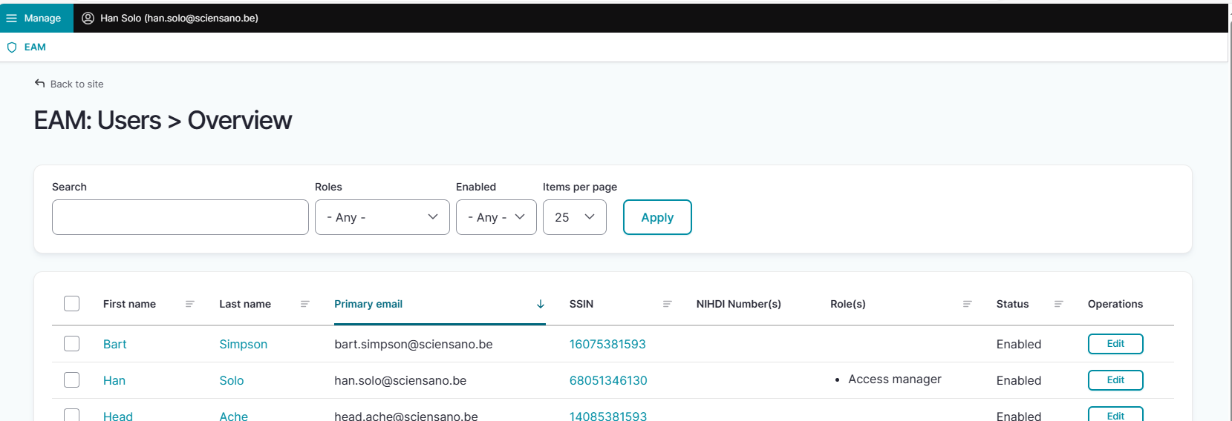The image size is (1232, 421).
Task: Click the user account avatar icon
Action: point(88,18)
